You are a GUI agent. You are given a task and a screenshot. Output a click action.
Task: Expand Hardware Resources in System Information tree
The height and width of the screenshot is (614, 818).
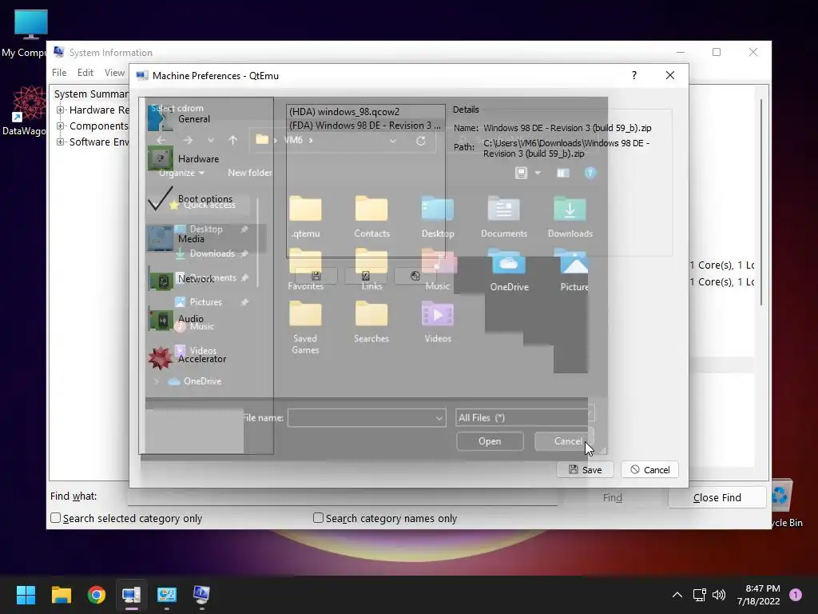[x=61, y=110]
